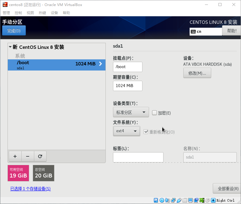This screenshot has height=204, width=241.
Task: Select the /boot sda1 partition row
Action: pyautogui.click(x=56, y=65)
